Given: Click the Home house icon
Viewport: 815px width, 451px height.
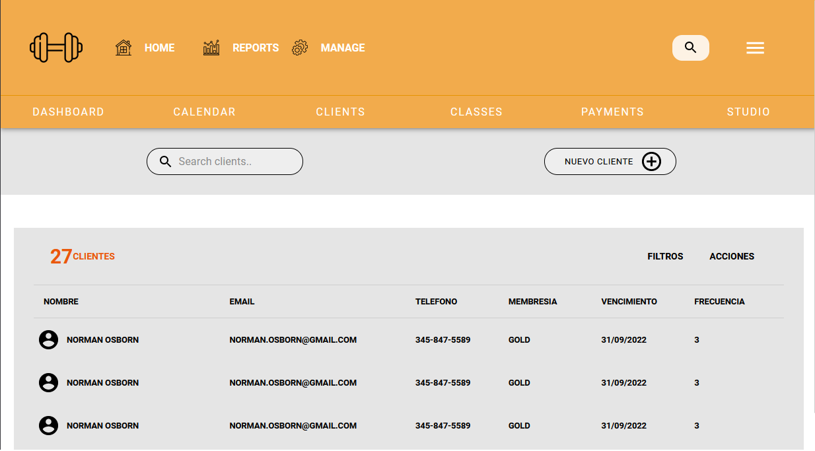Looking at the screenshot, I should tap(124, 48).
